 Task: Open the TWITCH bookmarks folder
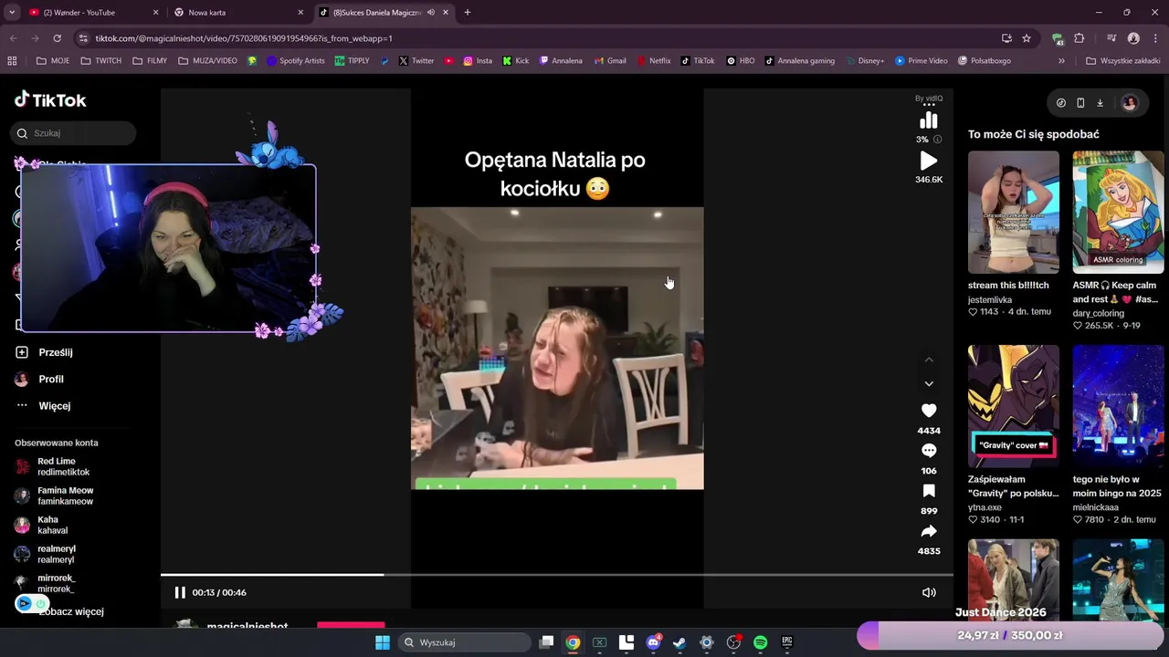(100, 61)
